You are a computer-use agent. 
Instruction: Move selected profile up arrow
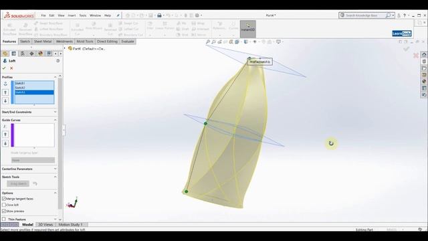pyautogui.click(x=5, y=92)
